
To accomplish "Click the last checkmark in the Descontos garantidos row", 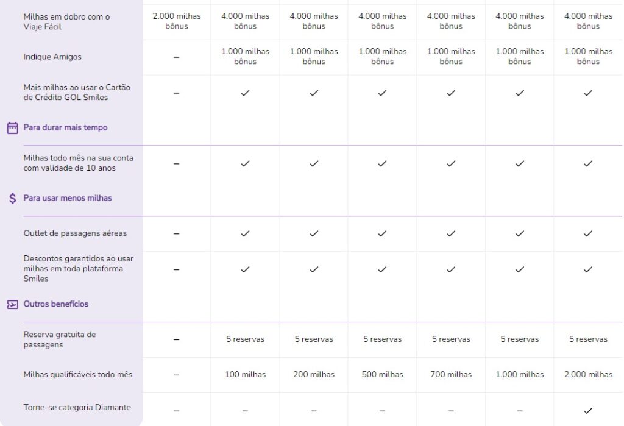I will (588, 269).
